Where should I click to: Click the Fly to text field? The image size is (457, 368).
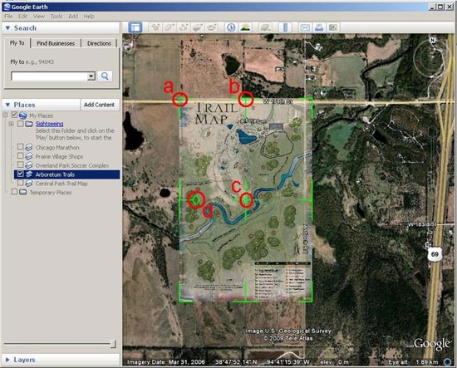pos(50,76)
